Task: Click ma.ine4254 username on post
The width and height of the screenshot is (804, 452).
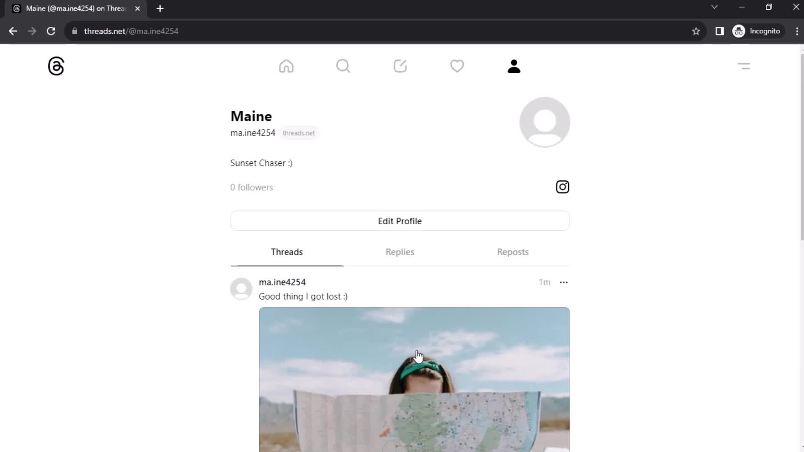Action: (x=282, y=282)
